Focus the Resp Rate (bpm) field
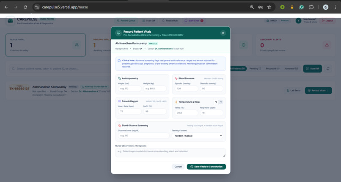Viewport: 341px width, 182px height. point(212,113)
